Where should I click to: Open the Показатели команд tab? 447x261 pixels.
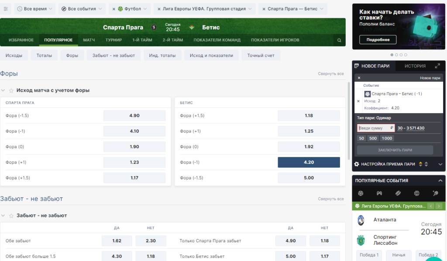(217, 40)
